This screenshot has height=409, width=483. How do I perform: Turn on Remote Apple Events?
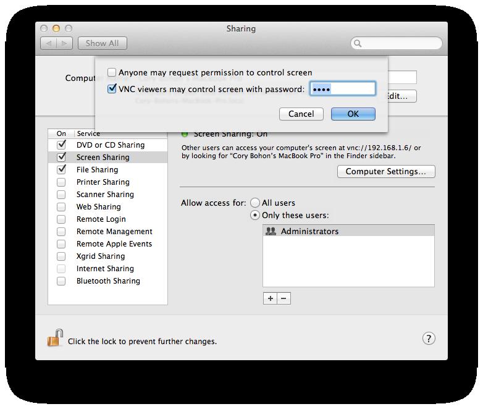pos(61,244)
